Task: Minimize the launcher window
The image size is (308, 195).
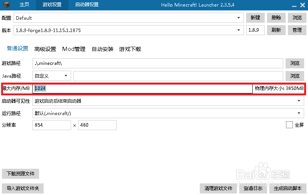Action: click(294, 5)
